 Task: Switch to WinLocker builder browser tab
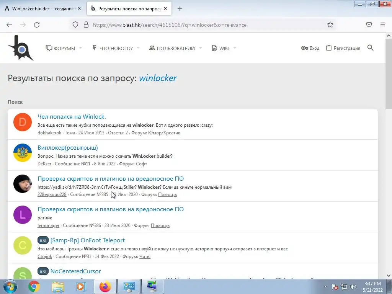coord(43,9)
